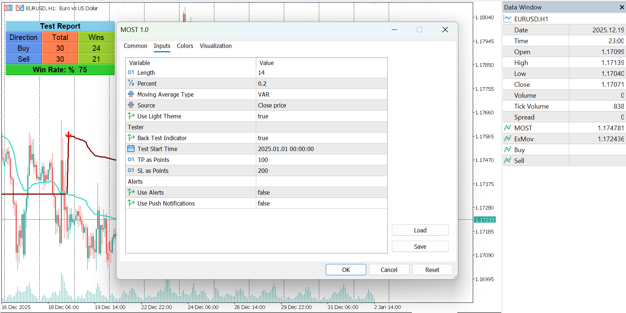Click the OK button
626x313 pixels.
click(346, 270)
